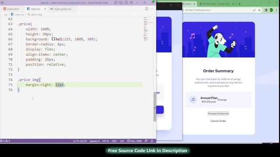Click the hsl color swatch on line 66
This screenshot has height=157, width=280.
[x=53, y=39]
